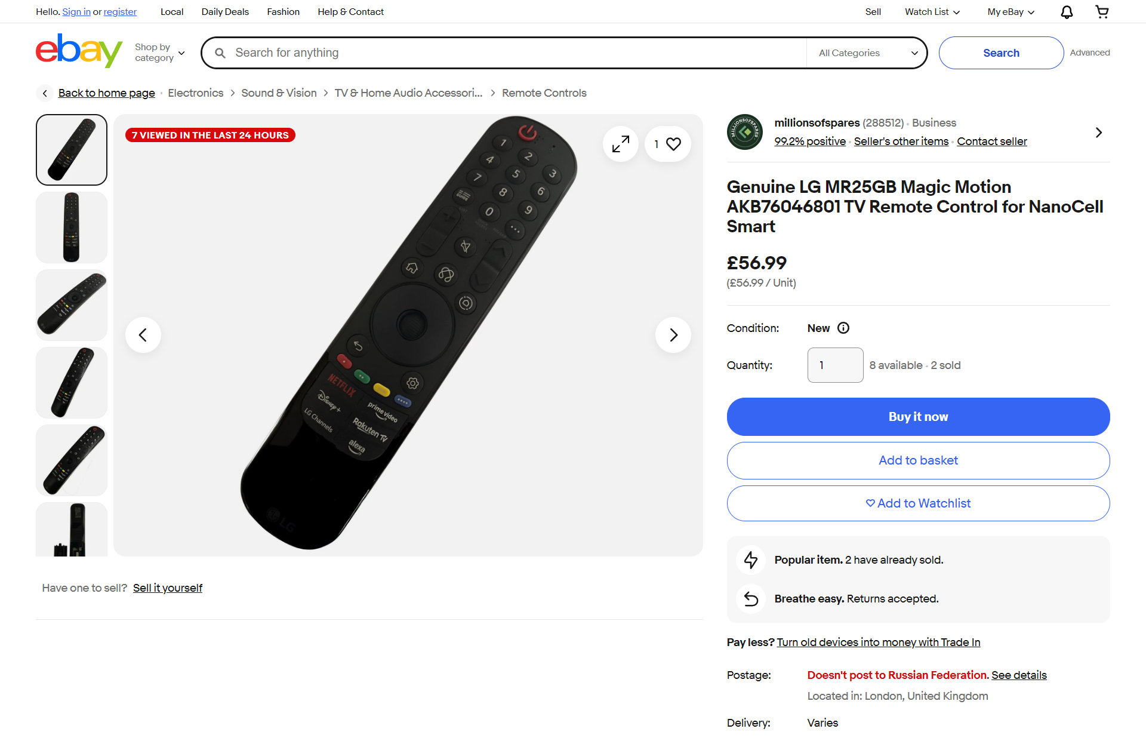Viewport: 1146px width, 741px height.
Task: Open the condition info icon next to New
Action: coord(843,328)
